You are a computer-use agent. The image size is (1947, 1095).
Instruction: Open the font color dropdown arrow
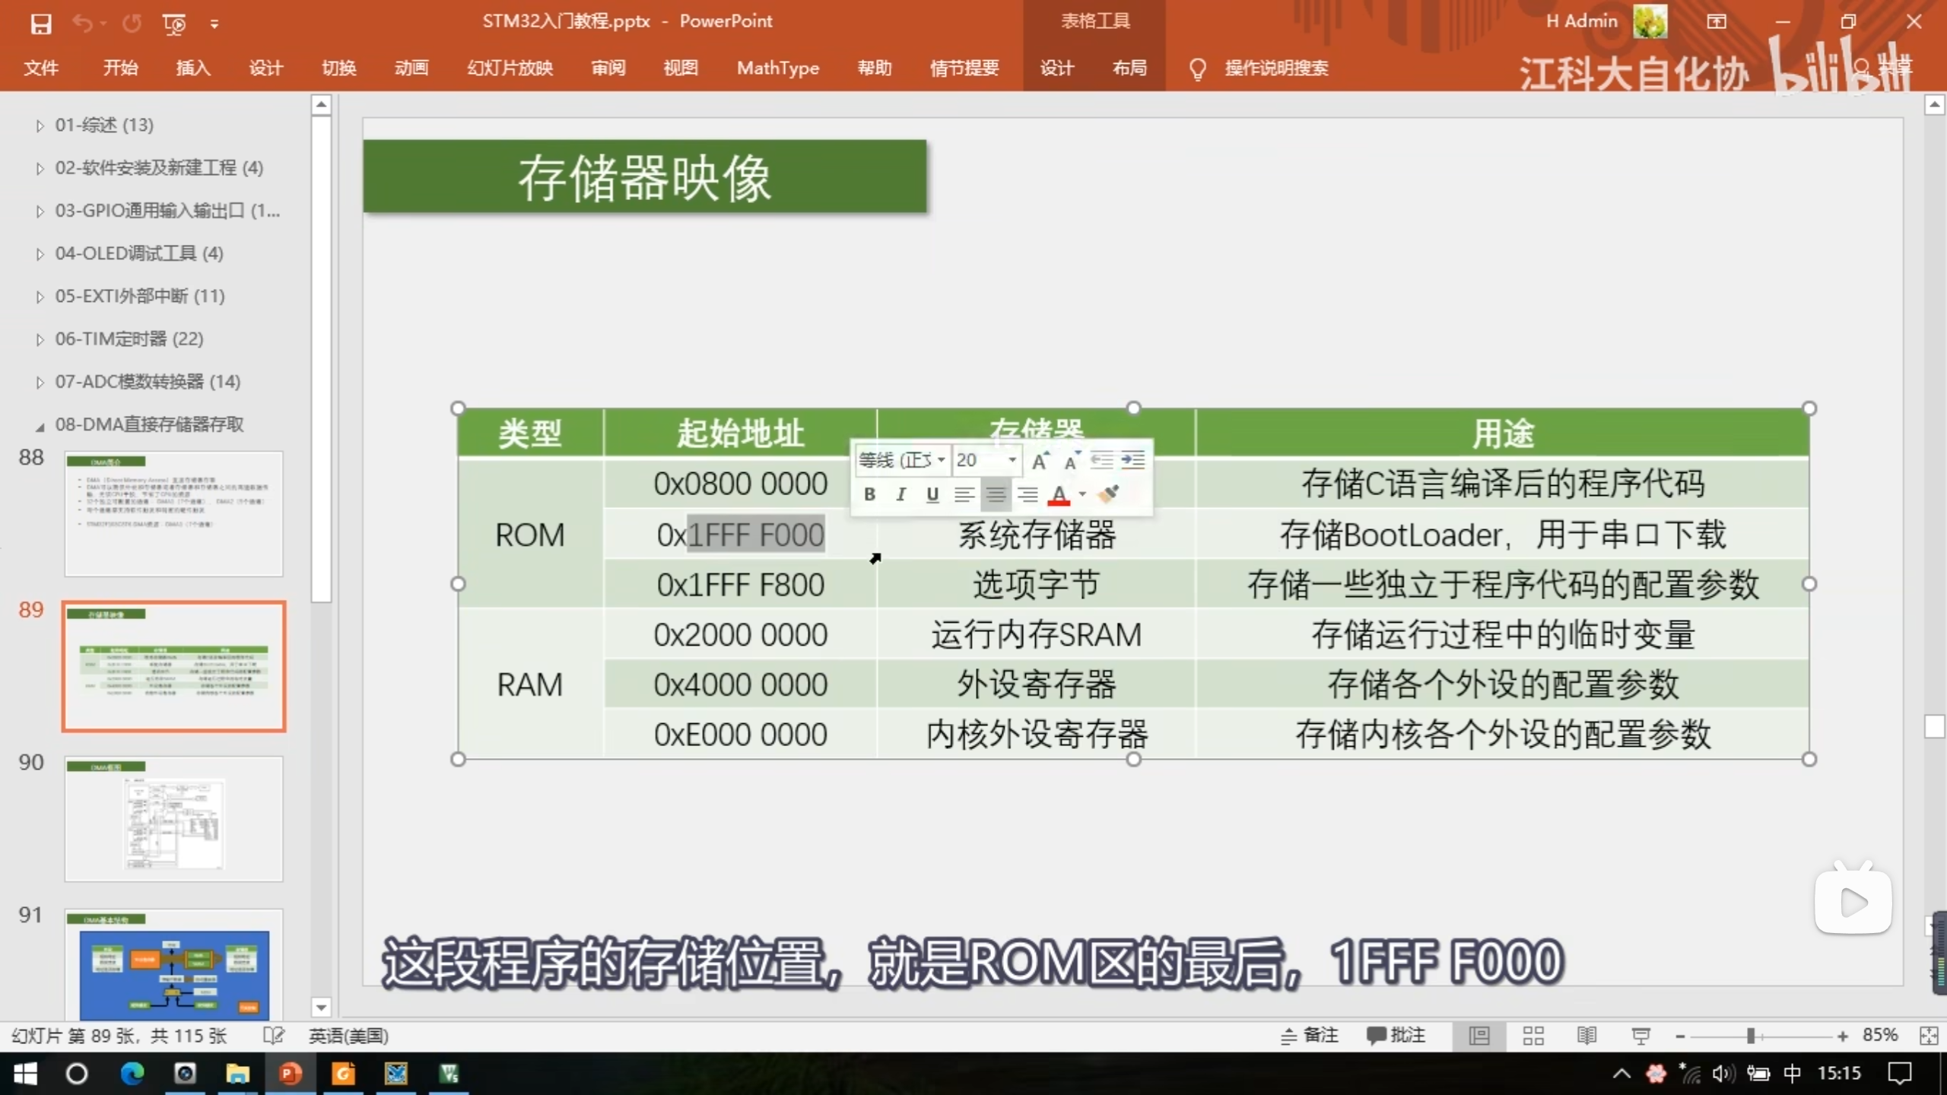[x=1080, y=496]
